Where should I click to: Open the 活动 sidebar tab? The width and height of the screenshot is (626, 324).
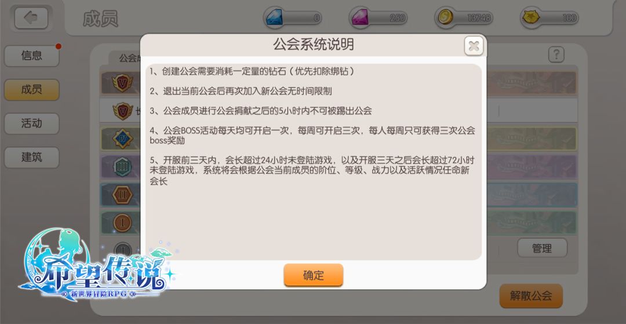click(x=31, y=123)
